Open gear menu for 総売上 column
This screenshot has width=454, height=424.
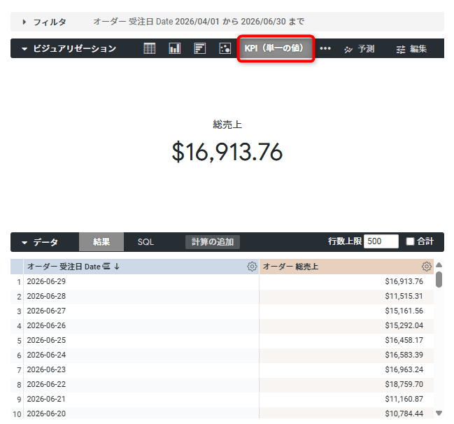click(x=426, y=266)
